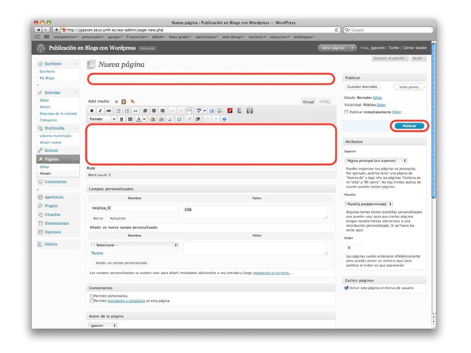Toggle the kitchen sink toolbar row
Viewport: 471px width, 353px height.
(x=220, y=111)
